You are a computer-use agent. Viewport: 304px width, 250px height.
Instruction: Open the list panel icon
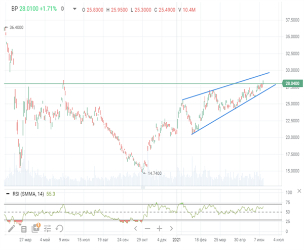point(24,229)
